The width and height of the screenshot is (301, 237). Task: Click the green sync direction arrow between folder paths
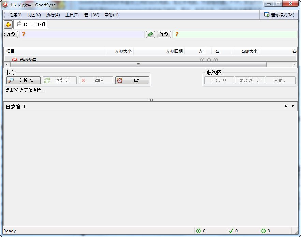tap(150, 34)
